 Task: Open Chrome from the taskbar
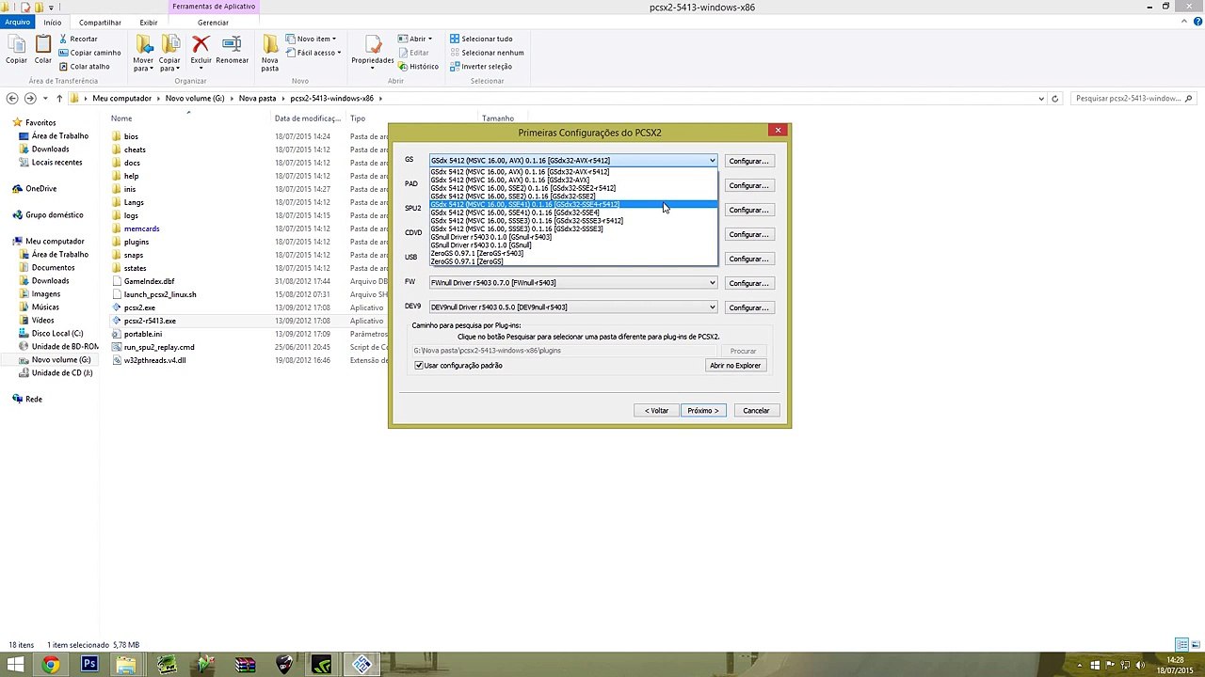point(51,665)
